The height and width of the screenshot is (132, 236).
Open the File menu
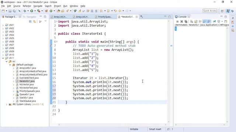tap(3, 6)
